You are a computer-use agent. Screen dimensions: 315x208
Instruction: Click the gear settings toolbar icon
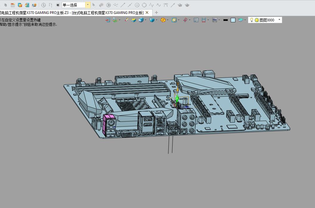tap(101, 5)
